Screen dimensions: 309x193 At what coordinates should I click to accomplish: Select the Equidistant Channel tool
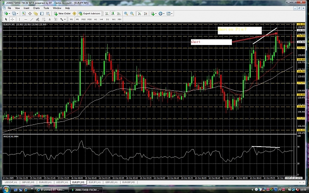[38, 19]
